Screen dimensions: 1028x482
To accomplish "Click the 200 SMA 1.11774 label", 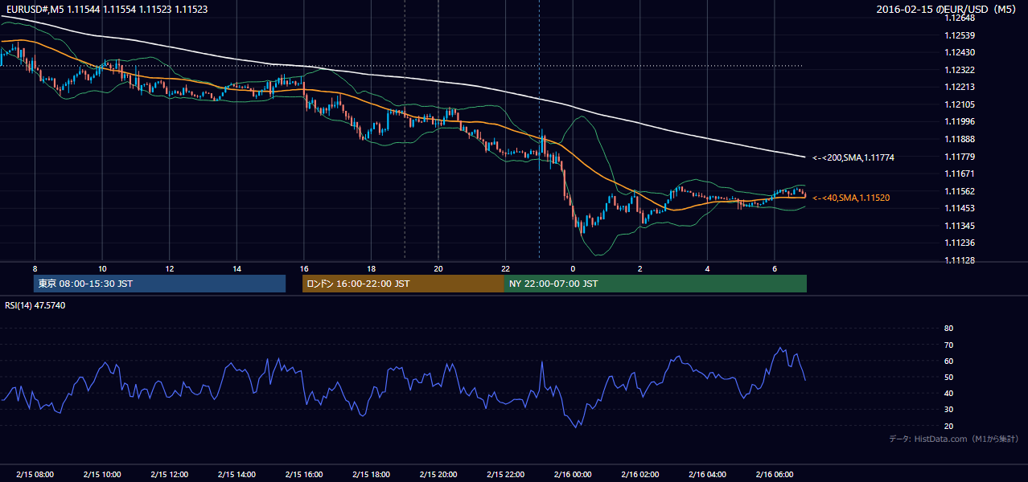I will tap(853, 157).
